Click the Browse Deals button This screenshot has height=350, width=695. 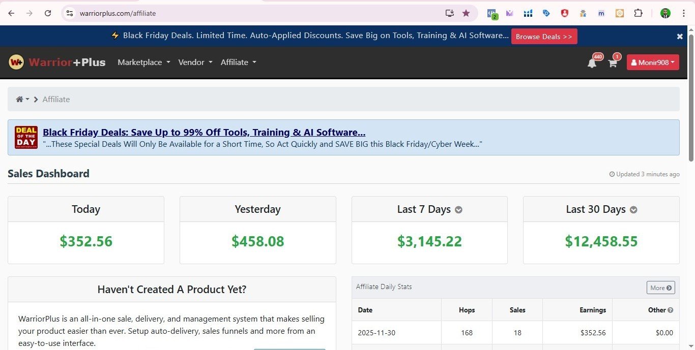pos(544,37)
